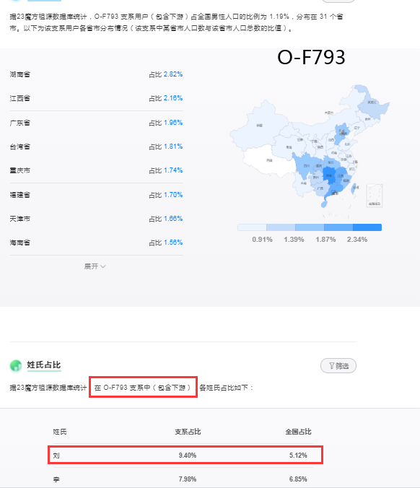Image resolution: width=420 pixels, height=488 pixels.
Task: Select the 台湾省 row
Action: 96,147
